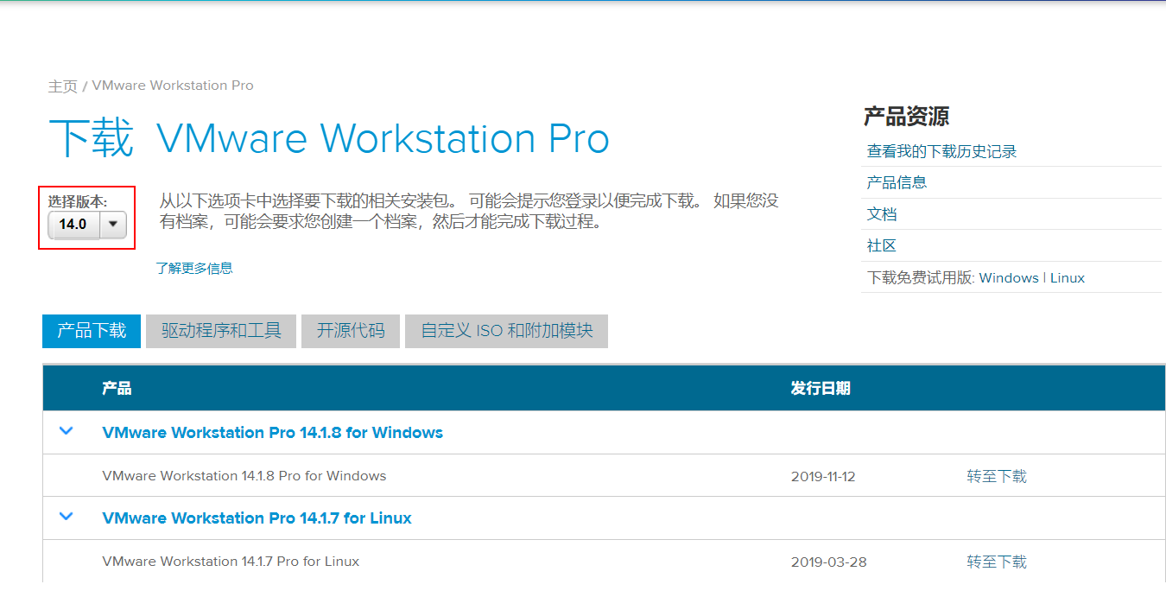
Task: Open the 了解更多信息 link
Action: click(x=194, y=268)
